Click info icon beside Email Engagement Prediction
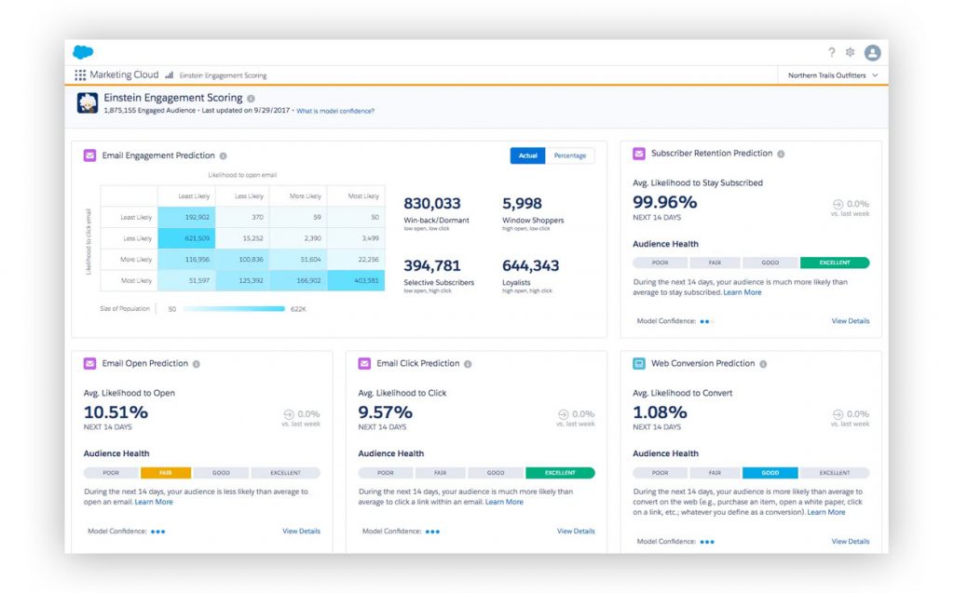The width and height of the screenshot is (954, 593). tap(224, 156)
